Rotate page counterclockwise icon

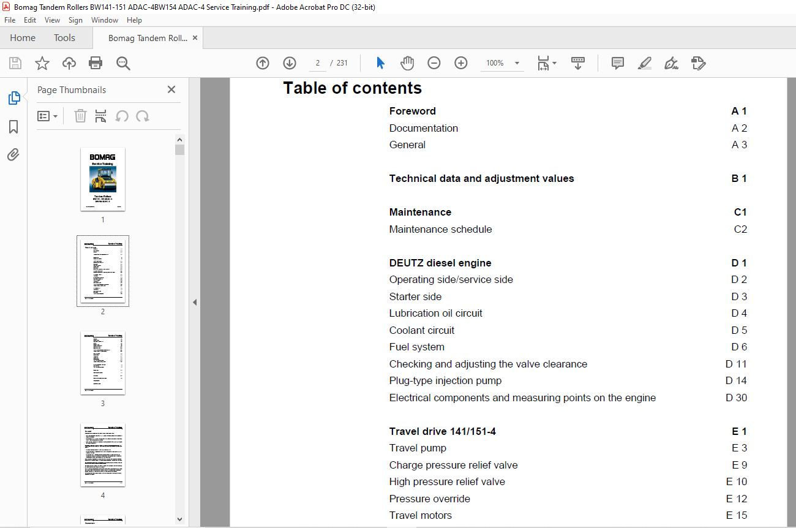click(x=122, y=116)
